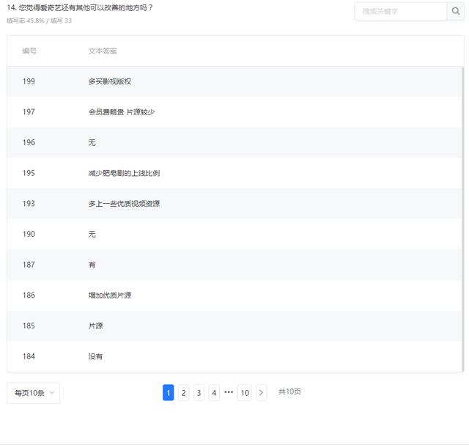Click the 共10页 total pages label
Screen dimensions: 469x445
point(289,391)
